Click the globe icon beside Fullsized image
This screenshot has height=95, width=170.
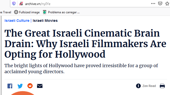pos(16,12)
